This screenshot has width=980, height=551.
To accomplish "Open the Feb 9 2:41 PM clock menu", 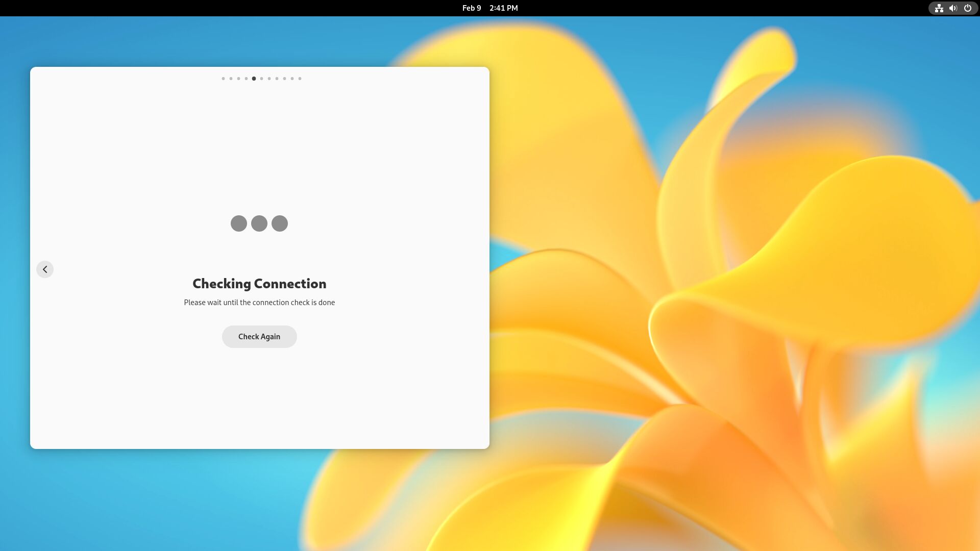I will 490,8.
